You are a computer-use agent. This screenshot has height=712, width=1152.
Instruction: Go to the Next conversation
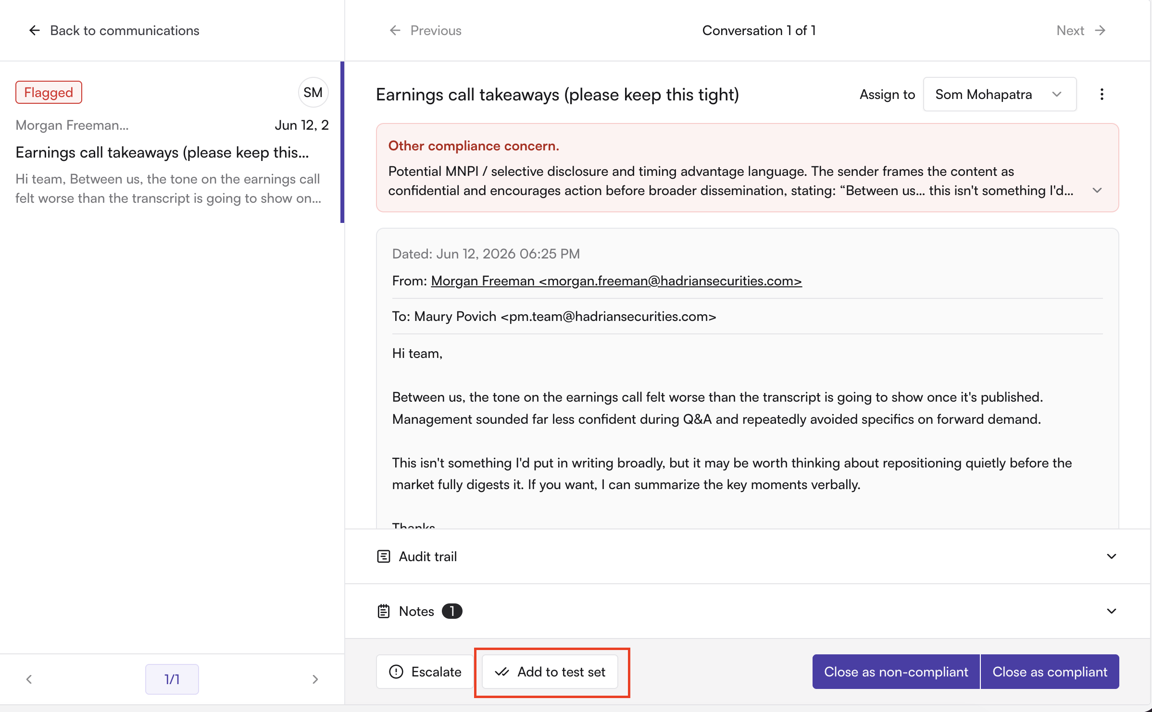[x=1081, y=31]
